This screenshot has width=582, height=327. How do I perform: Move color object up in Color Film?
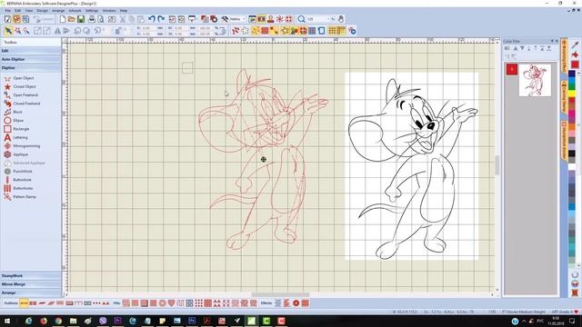tap(516, 48)
